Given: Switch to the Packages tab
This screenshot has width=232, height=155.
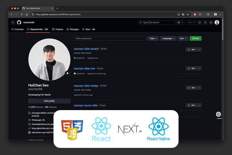Looking at the screenshot, I should [72, 29].
